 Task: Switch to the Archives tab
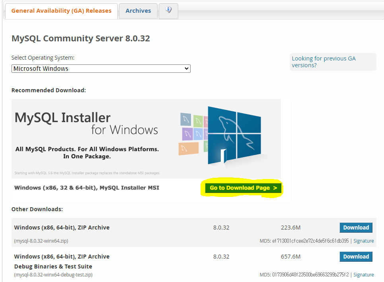[138, 11]
